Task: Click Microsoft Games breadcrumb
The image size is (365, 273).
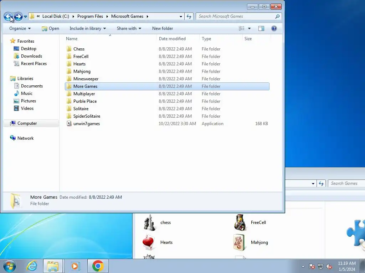Action: [x=127, y=16]
